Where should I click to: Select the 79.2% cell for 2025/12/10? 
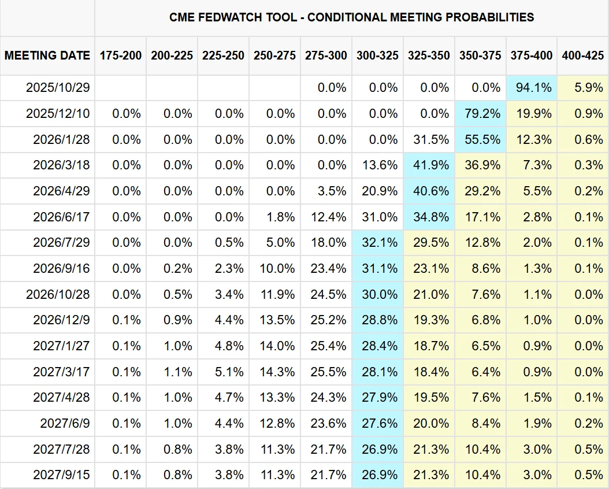pos(480,114)
